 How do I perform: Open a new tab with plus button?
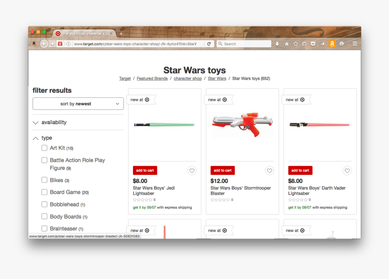121,34
